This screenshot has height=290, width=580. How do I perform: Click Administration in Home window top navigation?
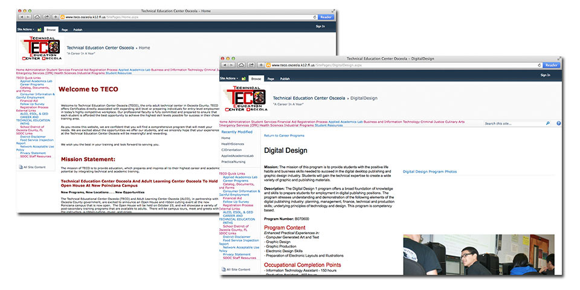[x=35, y=69]
